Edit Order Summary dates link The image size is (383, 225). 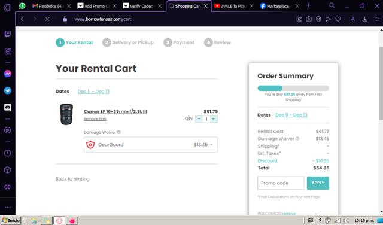coord(291,115)
